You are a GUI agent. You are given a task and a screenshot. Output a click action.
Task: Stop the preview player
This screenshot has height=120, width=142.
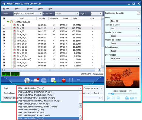click(x=118, y=98)
